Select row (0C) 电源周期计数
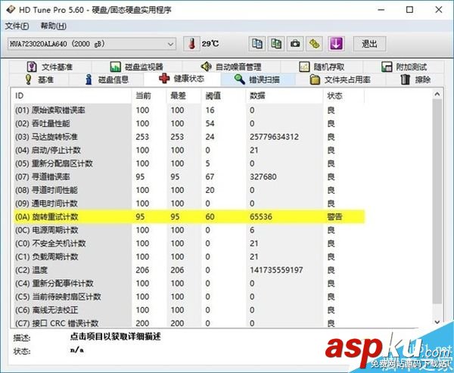 (188, 230)
